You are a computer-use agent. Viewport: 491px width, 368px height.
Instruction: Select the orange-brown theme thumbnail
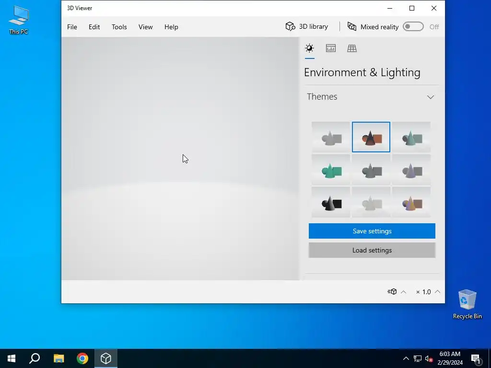(371, 137)
